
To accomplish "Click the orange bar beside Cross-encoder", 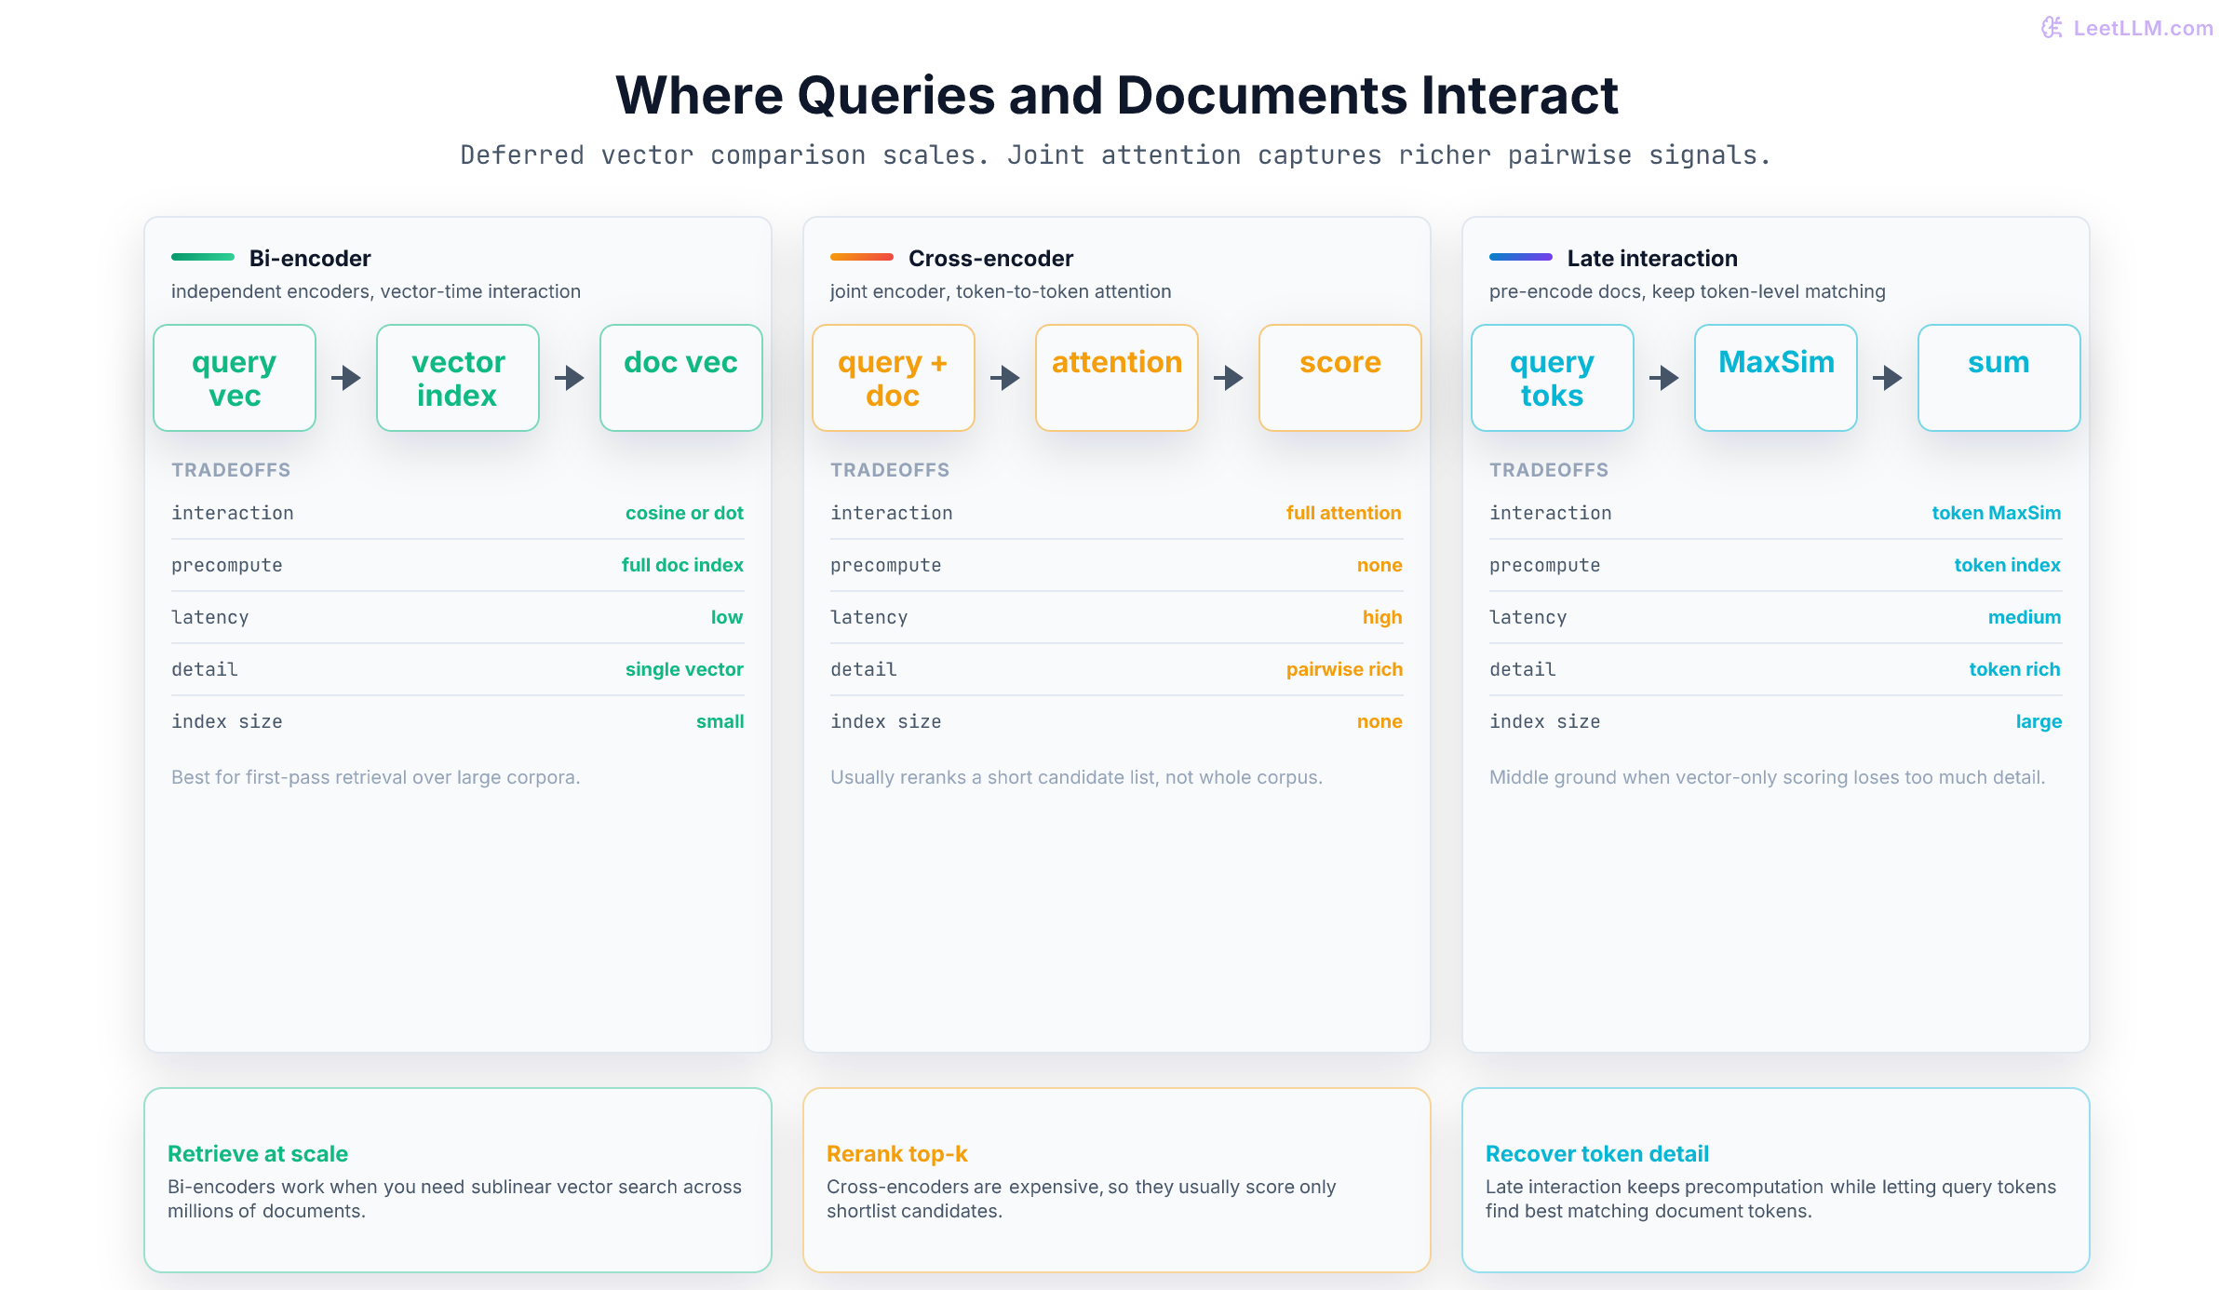I will click(x=862, y=257).
